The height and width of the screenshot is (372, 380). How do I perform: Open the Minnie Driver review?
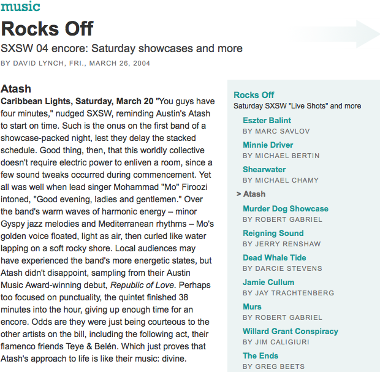(x=268, y=145)
